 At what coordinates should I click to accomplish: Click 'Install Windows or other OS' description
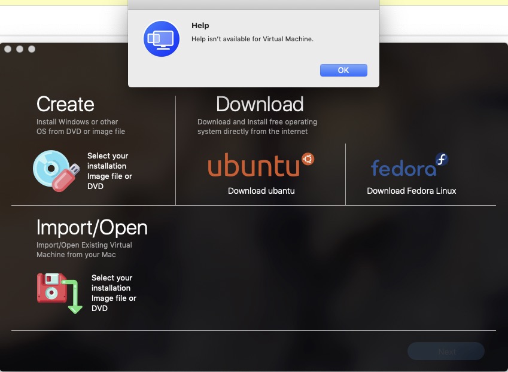pyautogui.click(x=81, y=127)
